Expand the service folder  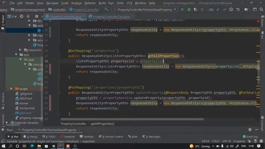(x=29, y=40)
